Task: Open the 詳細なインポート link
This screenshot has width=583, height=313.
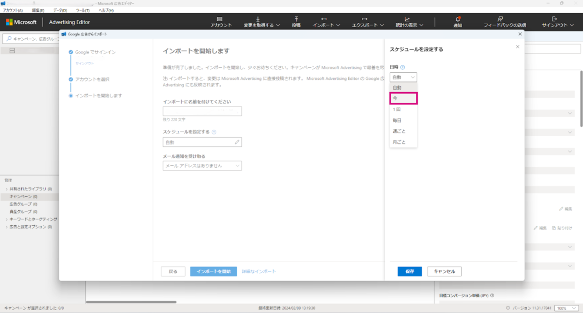Action: click(x=259, y=271)
